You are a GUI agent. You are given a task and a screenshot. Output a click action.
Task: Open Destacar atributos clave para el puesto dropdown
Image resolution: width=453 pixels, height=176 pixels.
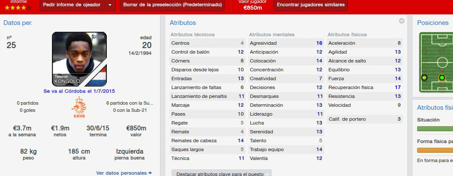[x=221, y=173]
